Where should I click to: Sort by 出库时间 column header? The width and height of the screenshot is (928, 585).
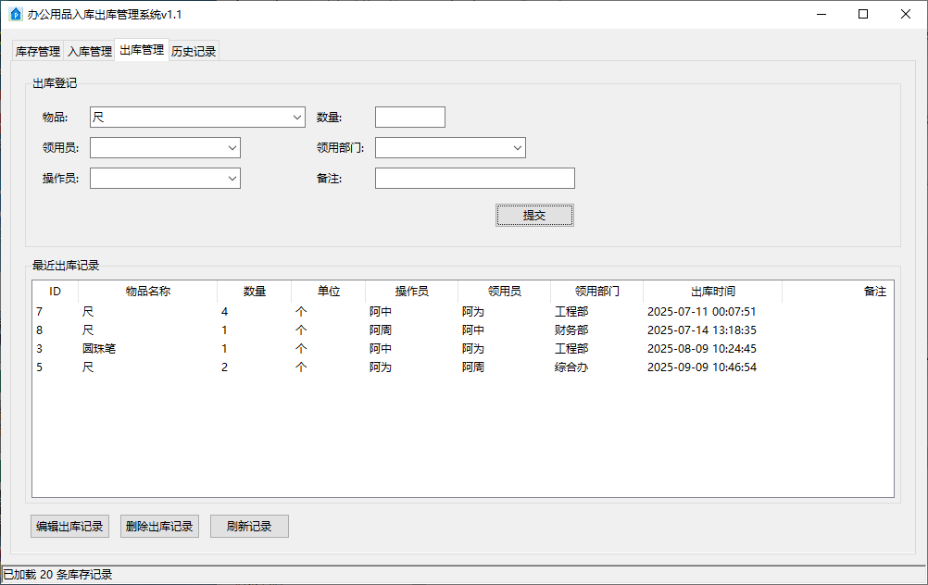tap(712, 292)
